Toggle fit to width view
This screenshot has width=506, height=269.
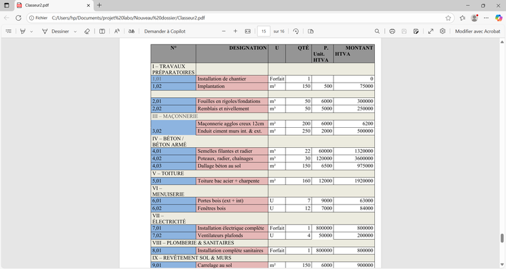[x=248, y=31]
